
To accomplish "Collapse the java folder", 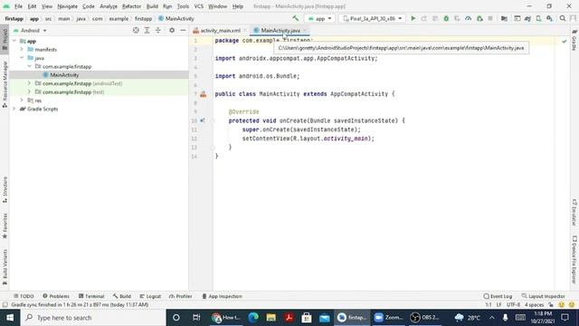I will [22, 58].
